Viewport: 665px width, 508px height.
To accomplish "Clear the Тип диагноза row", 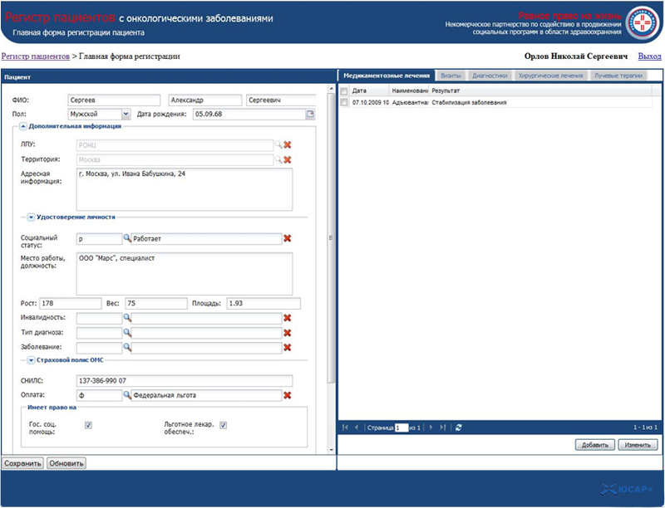I will (x=288, y=333).
